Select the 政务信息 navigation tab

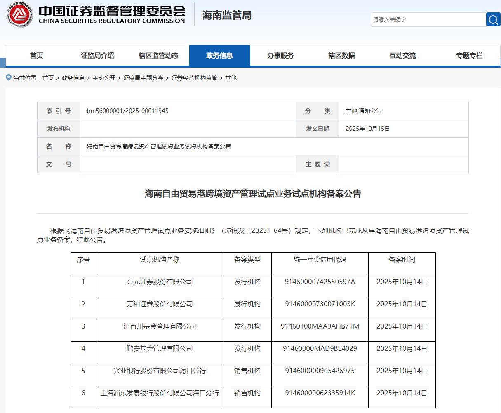pyautogui.click(x=219, y=56)
